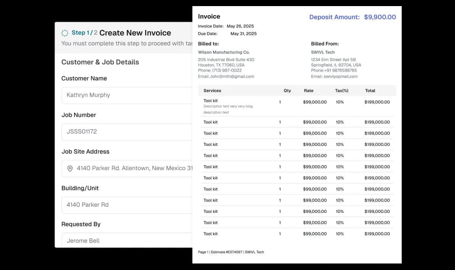Click the Billed to name Wilson Manufacturing Co.
Viewport: 455px width, 270px height.
click(224, 52)
